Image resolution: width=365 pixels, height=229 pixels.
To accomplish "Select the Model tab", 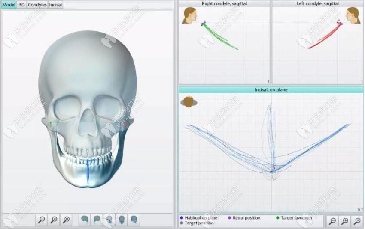I will click(9, 5).
